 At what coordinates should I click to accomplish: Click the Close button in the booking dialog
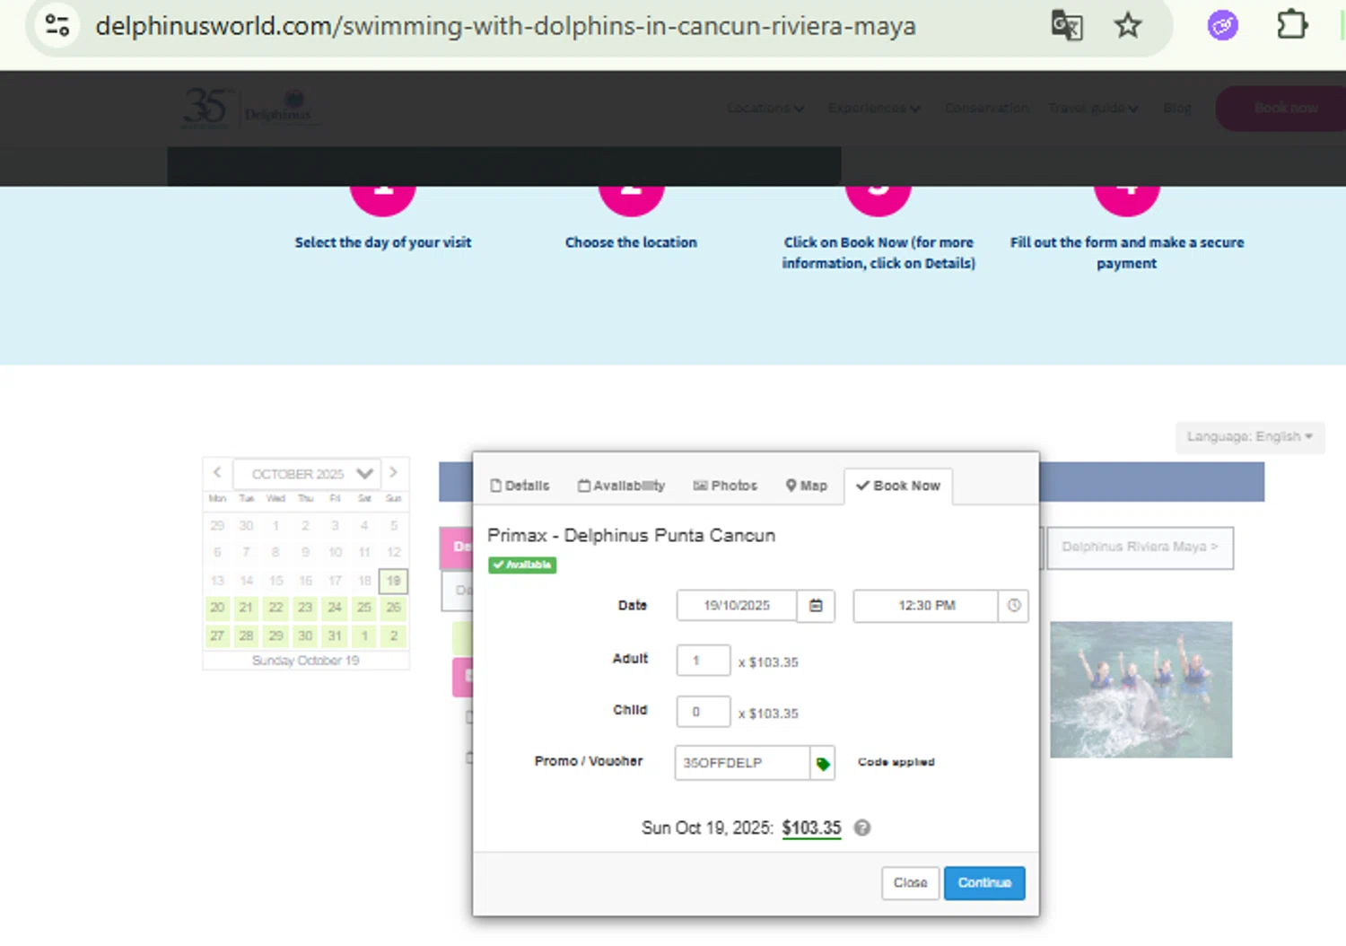point(910,883)
